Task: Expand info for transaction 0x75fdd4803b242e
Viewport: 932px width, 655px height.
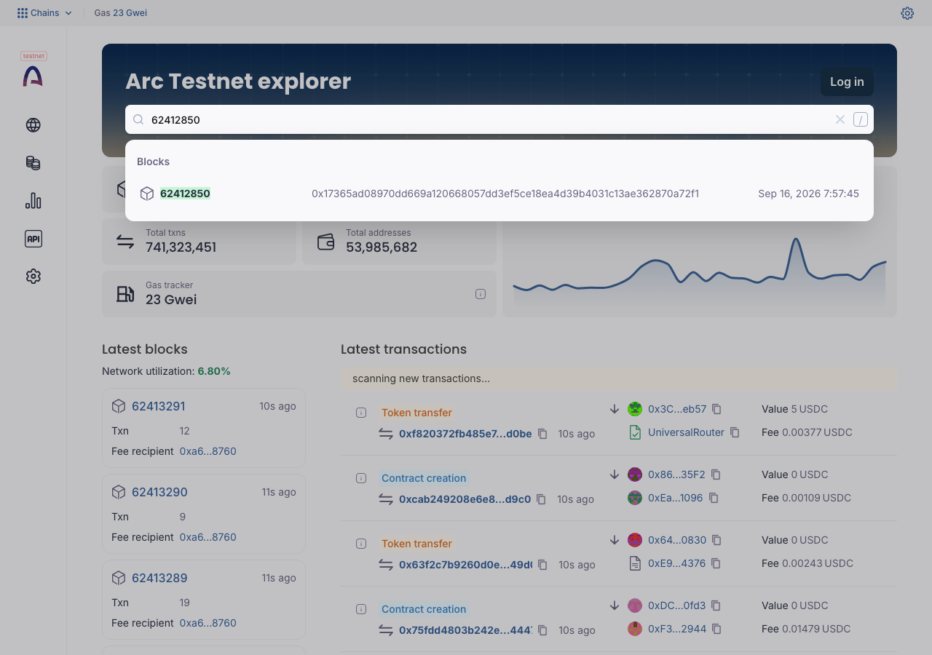Action: click(361, 609)
